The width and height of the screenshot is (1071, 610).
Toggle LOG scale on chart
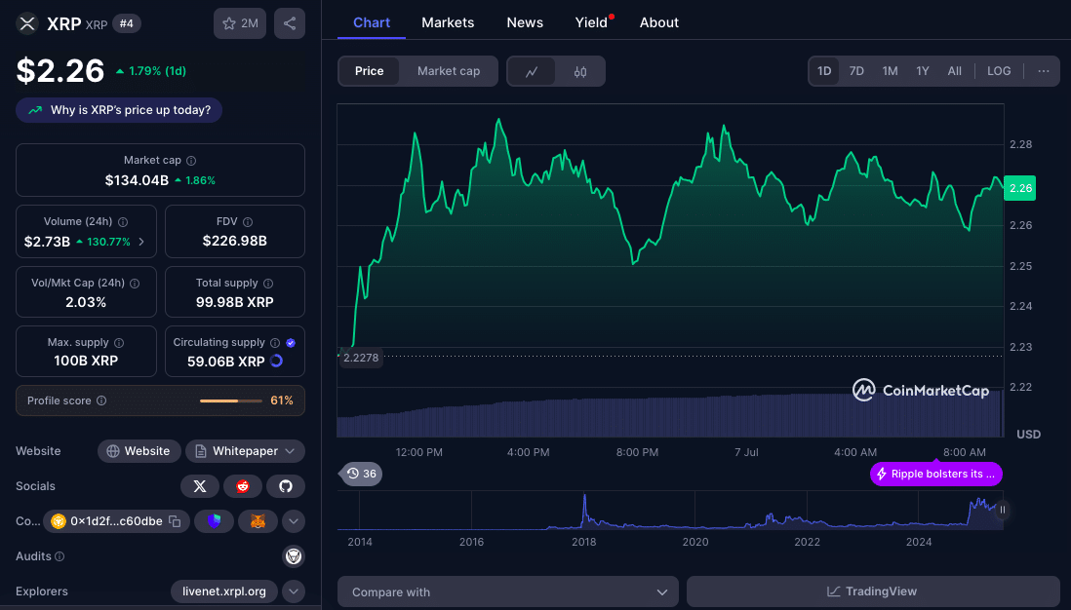(999, 71)
